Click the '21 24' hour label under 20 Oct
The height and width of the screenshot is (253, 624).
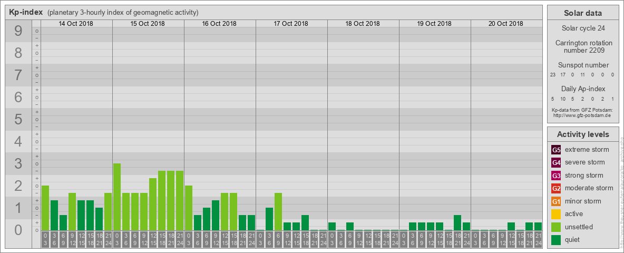pyautogui.click(x=538, y=240)
